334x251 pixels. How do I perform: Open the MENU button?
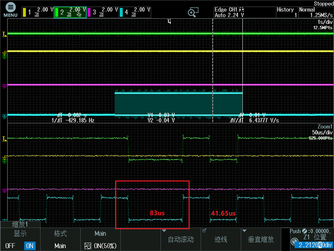10,10
